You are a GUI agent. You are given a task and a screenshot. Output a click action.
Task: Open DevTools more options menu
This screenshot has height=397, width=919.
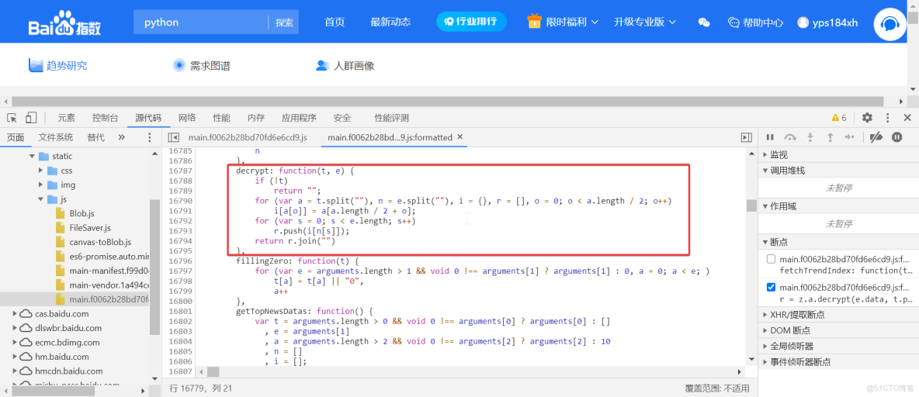coord(887,118)
